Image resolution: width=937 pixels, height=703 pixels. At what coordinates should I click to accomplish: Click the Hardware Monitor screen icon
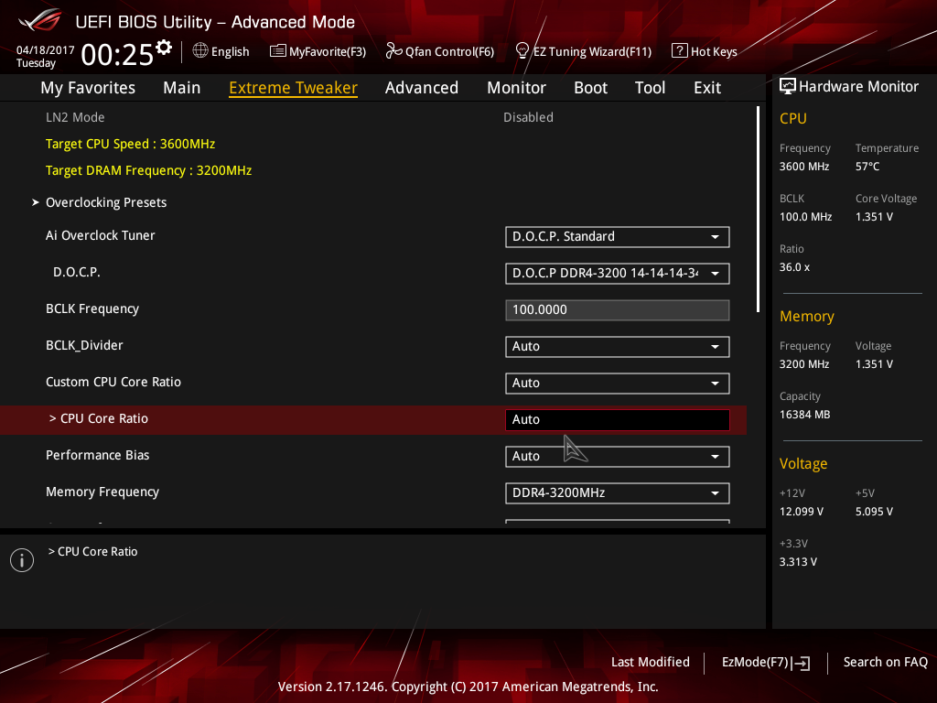point(787,87)
